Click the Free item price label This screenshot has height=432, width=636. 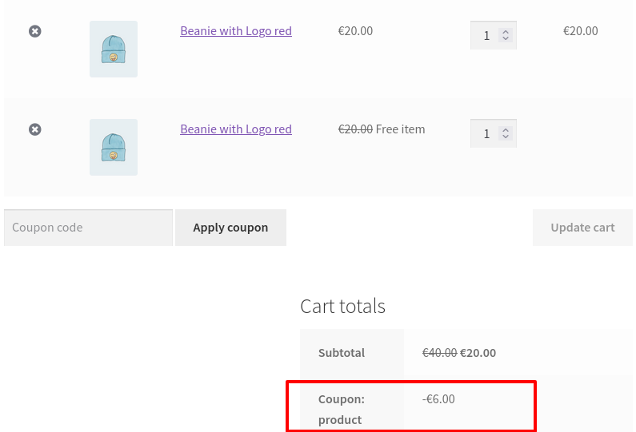[400, 129]
